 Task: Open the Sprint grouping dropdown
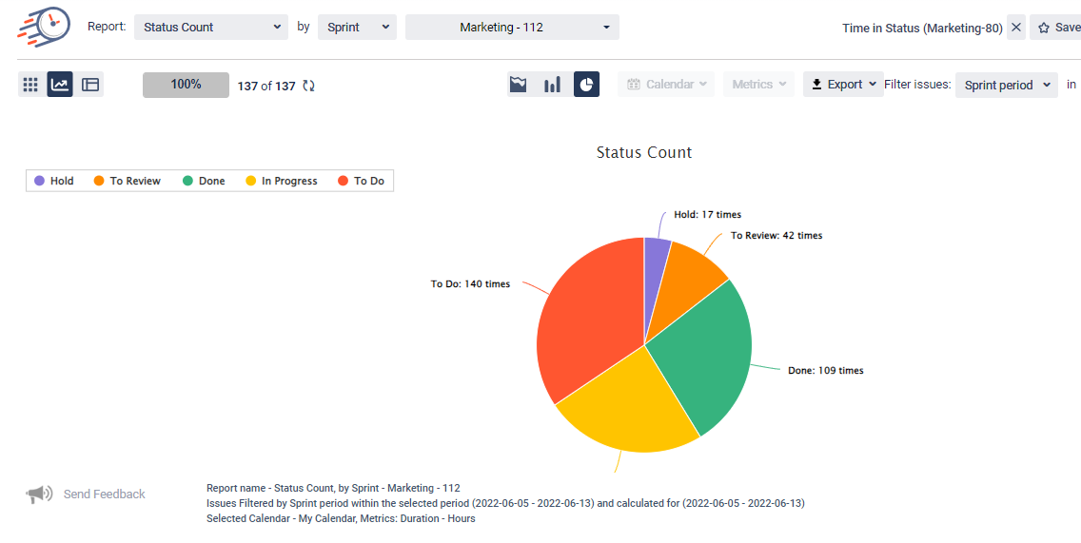(x=357, y=28)
